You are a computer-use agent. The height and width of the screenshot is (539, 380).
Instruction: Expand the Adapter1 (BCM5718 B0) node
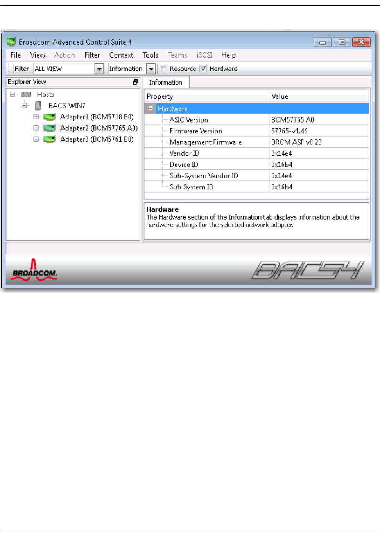tap(36, 117)
